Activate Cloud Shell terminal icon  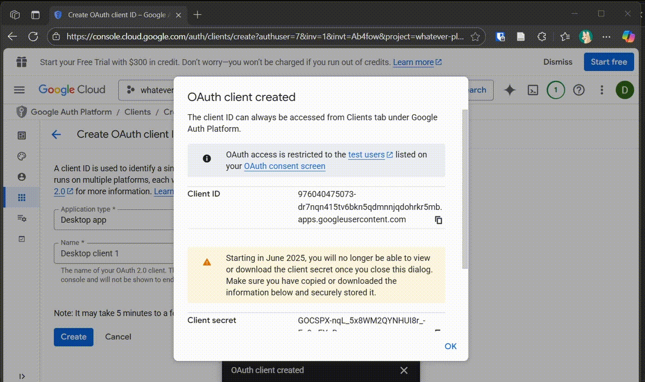[533, 90]
